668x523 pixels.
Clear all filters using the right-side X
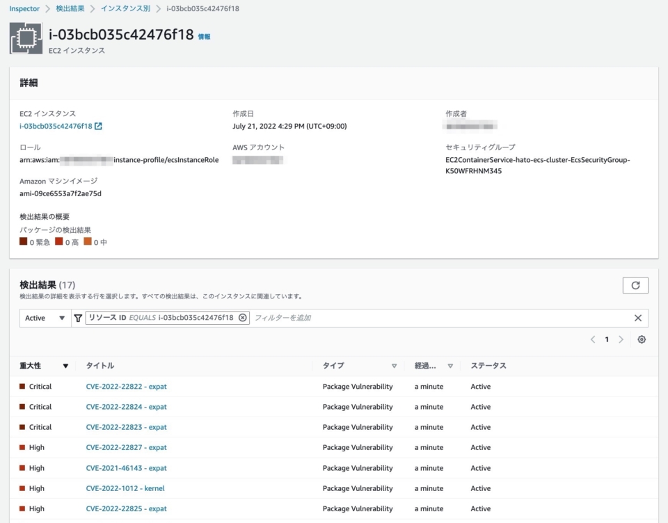click(x=639, y=318)
